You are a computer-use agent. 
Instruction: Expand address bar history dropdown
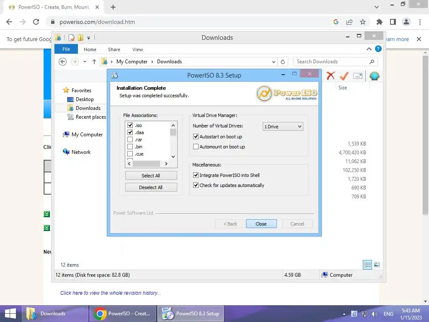(274, 62)
